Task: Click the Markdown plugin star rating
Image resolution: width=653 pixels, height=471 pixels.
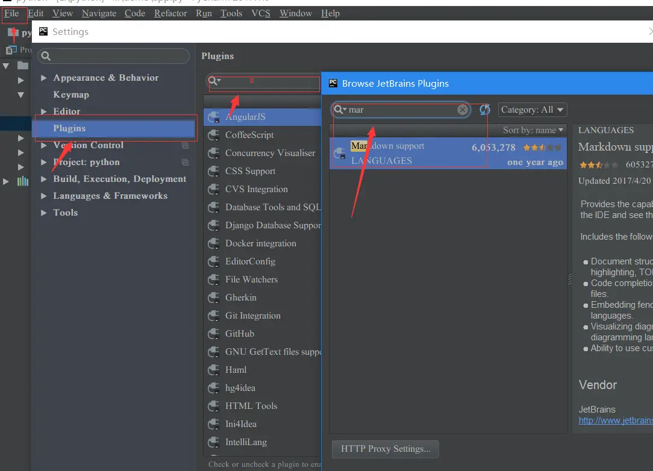Action: (x=542, y=148)
